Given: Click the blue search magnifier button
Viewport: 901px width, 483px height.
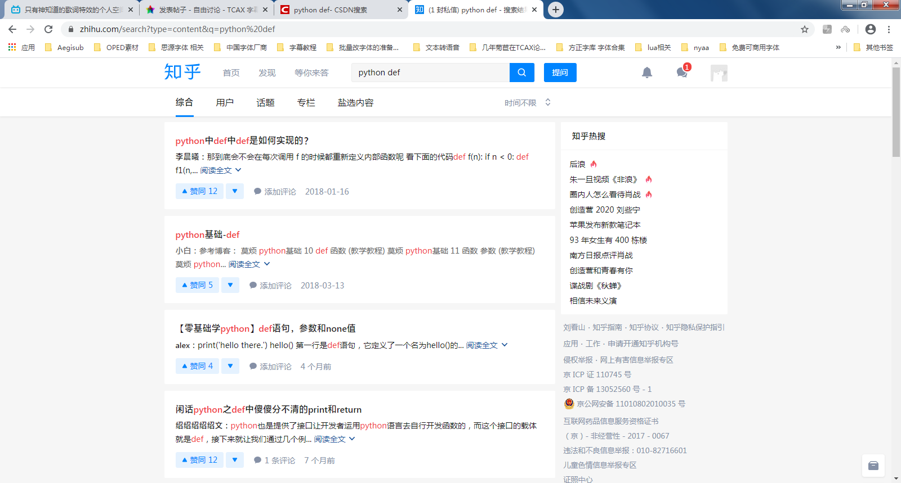Looking at the screenshot, I should [x=522, y=73].
